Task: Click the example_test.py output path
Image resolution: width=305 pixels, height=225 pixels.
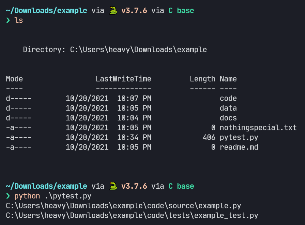Action: [132, 216]
